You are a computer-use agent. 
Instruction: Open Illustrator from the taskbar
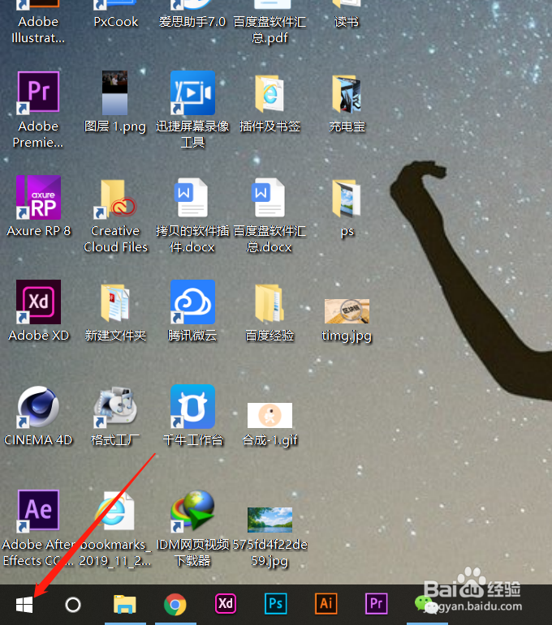[326, 603]
